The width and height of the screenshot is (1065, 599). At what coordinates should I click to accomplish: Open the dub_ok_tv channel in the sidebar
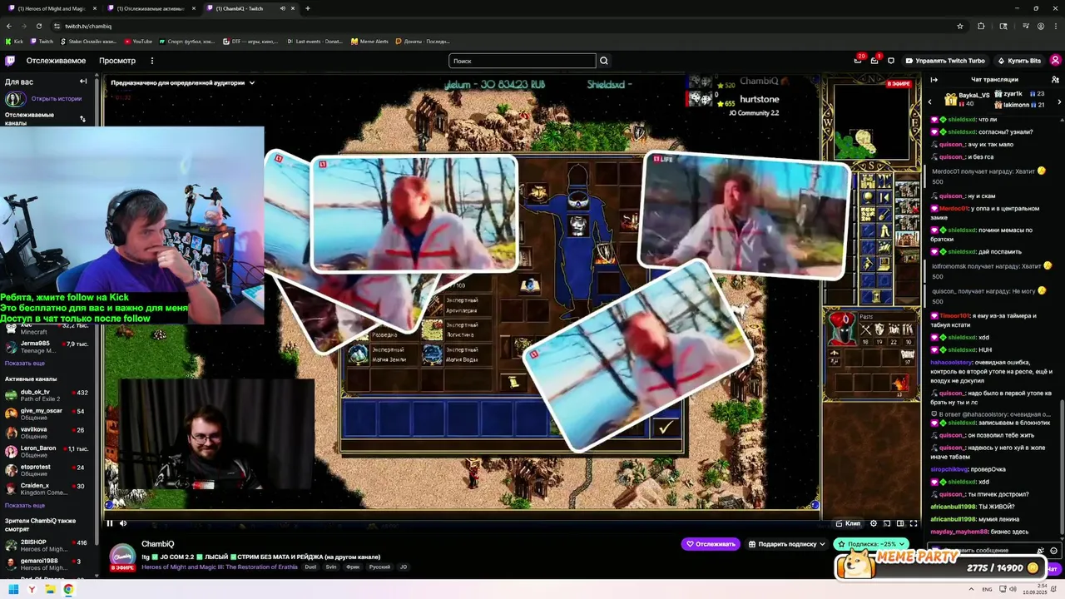[47, 395]
